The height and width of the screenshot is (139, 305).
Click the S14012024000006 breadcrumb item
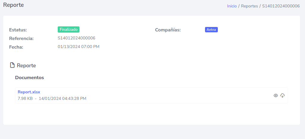281,6
